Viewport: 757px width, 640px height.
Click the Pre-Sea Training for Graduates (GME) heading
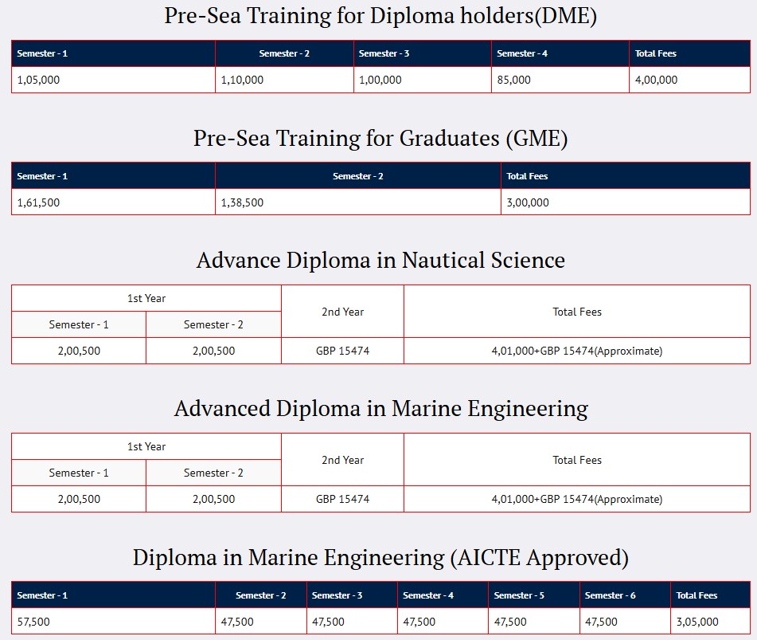(x=380, y=138)
